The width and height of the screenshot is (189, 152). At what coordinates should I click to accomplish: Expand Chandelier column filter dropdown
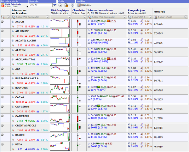[x=85, y=17]
